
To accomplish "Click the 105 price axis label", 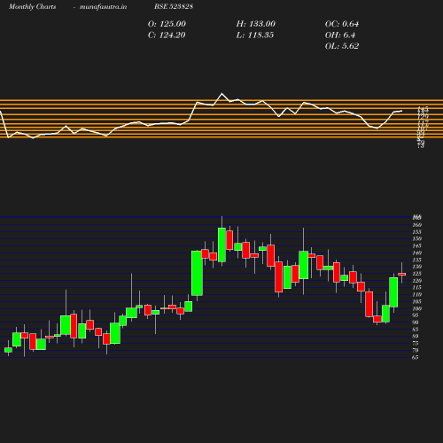I will pyautogui.click(x=417, y=301).
